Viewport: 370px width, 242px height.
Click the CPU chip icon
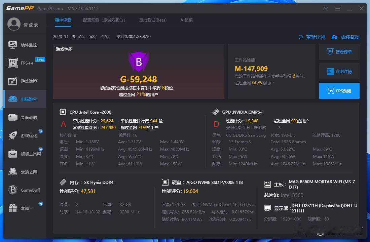63,112
